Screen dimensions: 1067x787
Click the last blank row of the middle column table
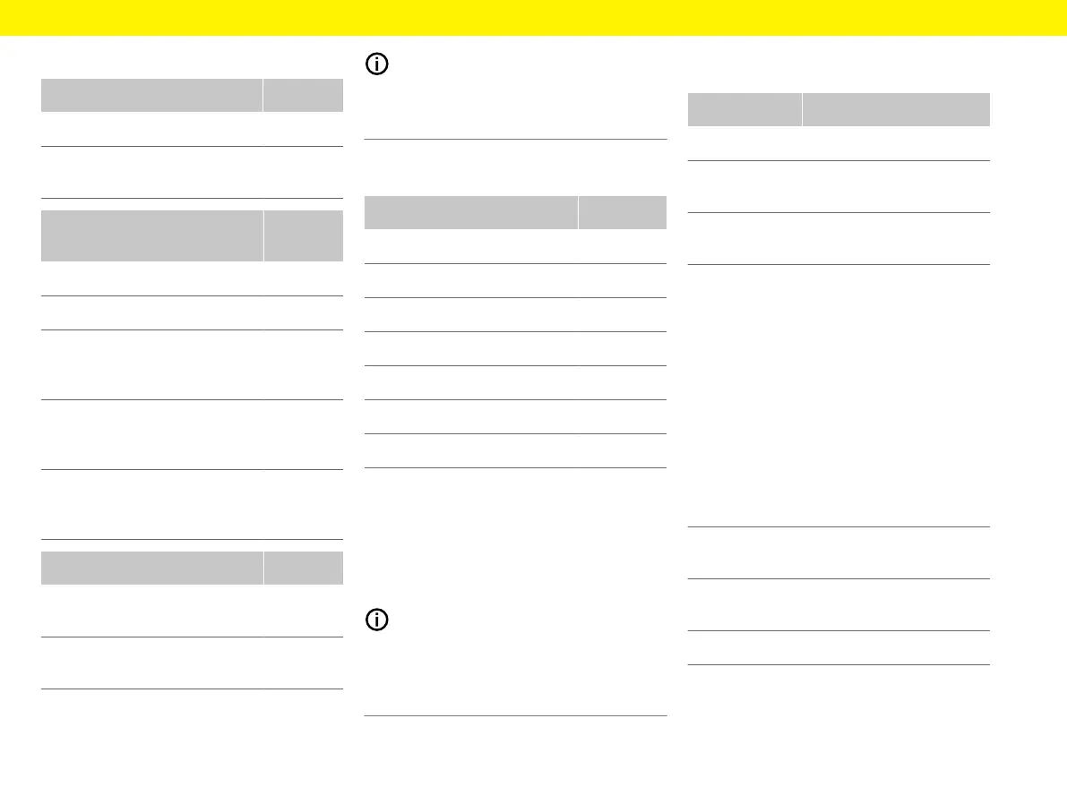[515, 450]
